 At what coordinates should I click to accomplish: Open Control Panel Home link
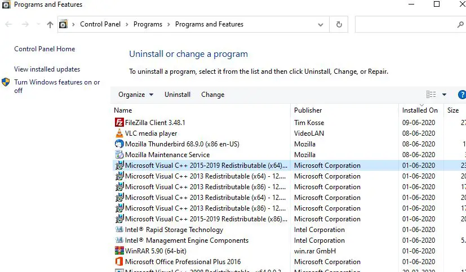[45, 48]
